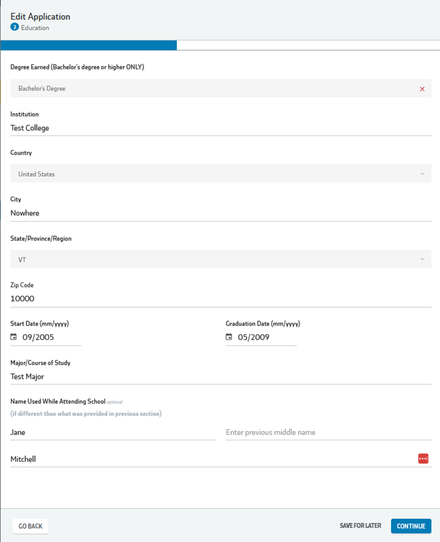This screenshot has height=542, width=440.
Task: Click the previous middle name field
Action: click(328, 432)
